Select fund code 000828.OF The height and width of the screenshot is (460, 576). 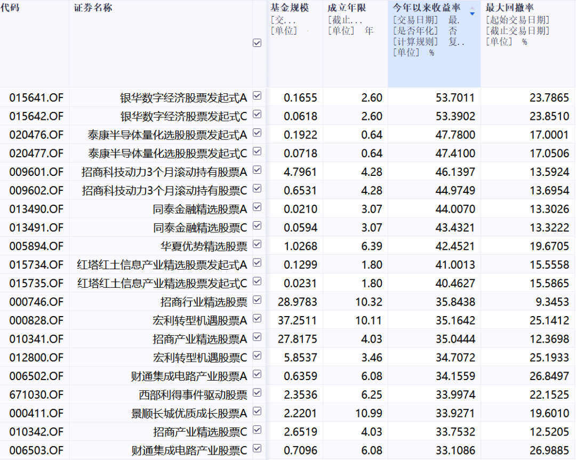click(x=36, y=320)
